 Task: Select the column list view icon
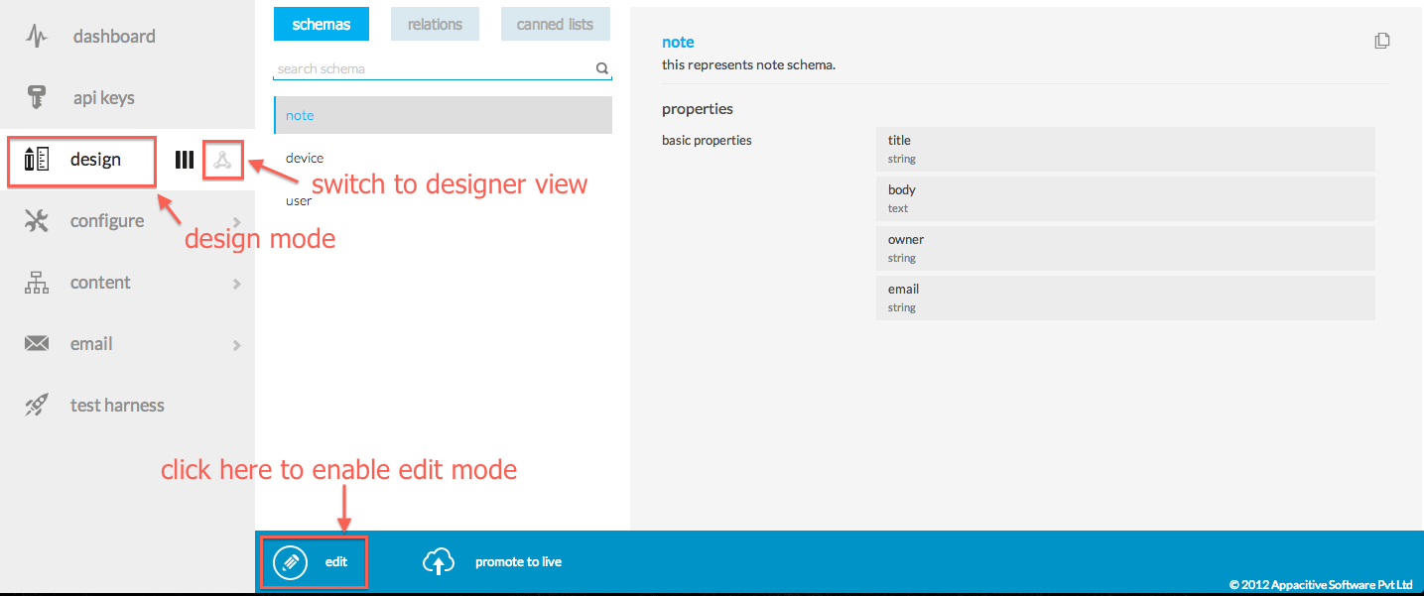[185, 160]
